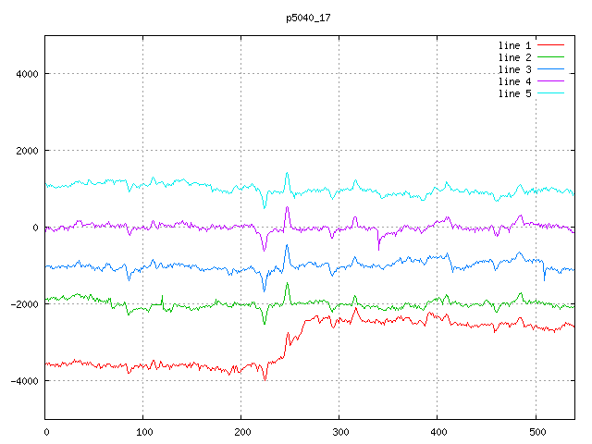
Task: Select the 'line 1' legend label
Action: 514,45
